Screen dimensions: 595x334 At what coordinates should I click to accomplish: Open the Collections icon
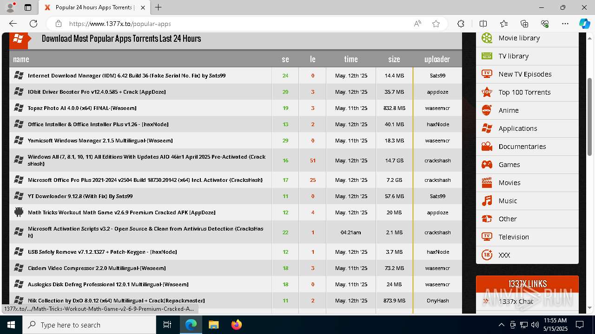pyautogui.click(x=524, y=24)
